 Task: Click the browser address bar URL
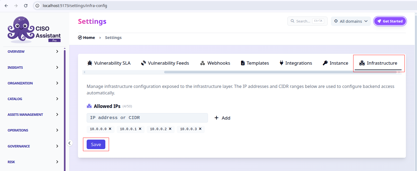point(75,6)
